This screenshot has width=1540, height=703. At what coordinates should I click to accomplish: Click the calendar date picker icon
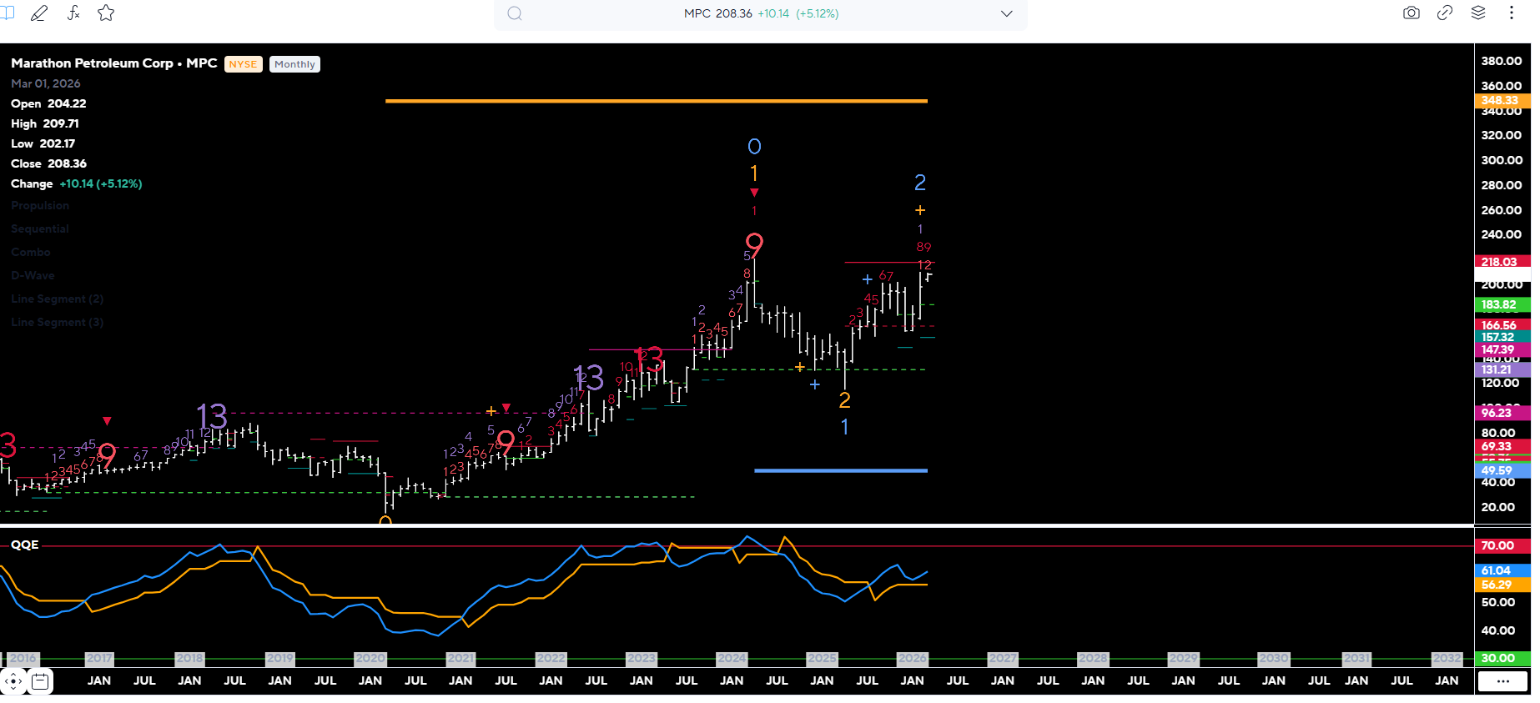coord(40,682)
